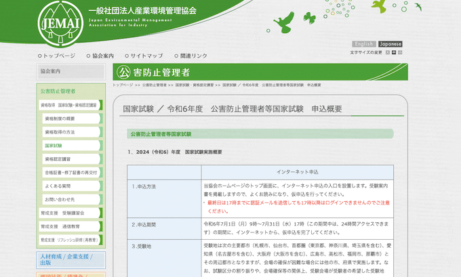Open 育成支援 通信教育 sidebar item
Viewport: 461px width, 277px height.
[71, 226]
